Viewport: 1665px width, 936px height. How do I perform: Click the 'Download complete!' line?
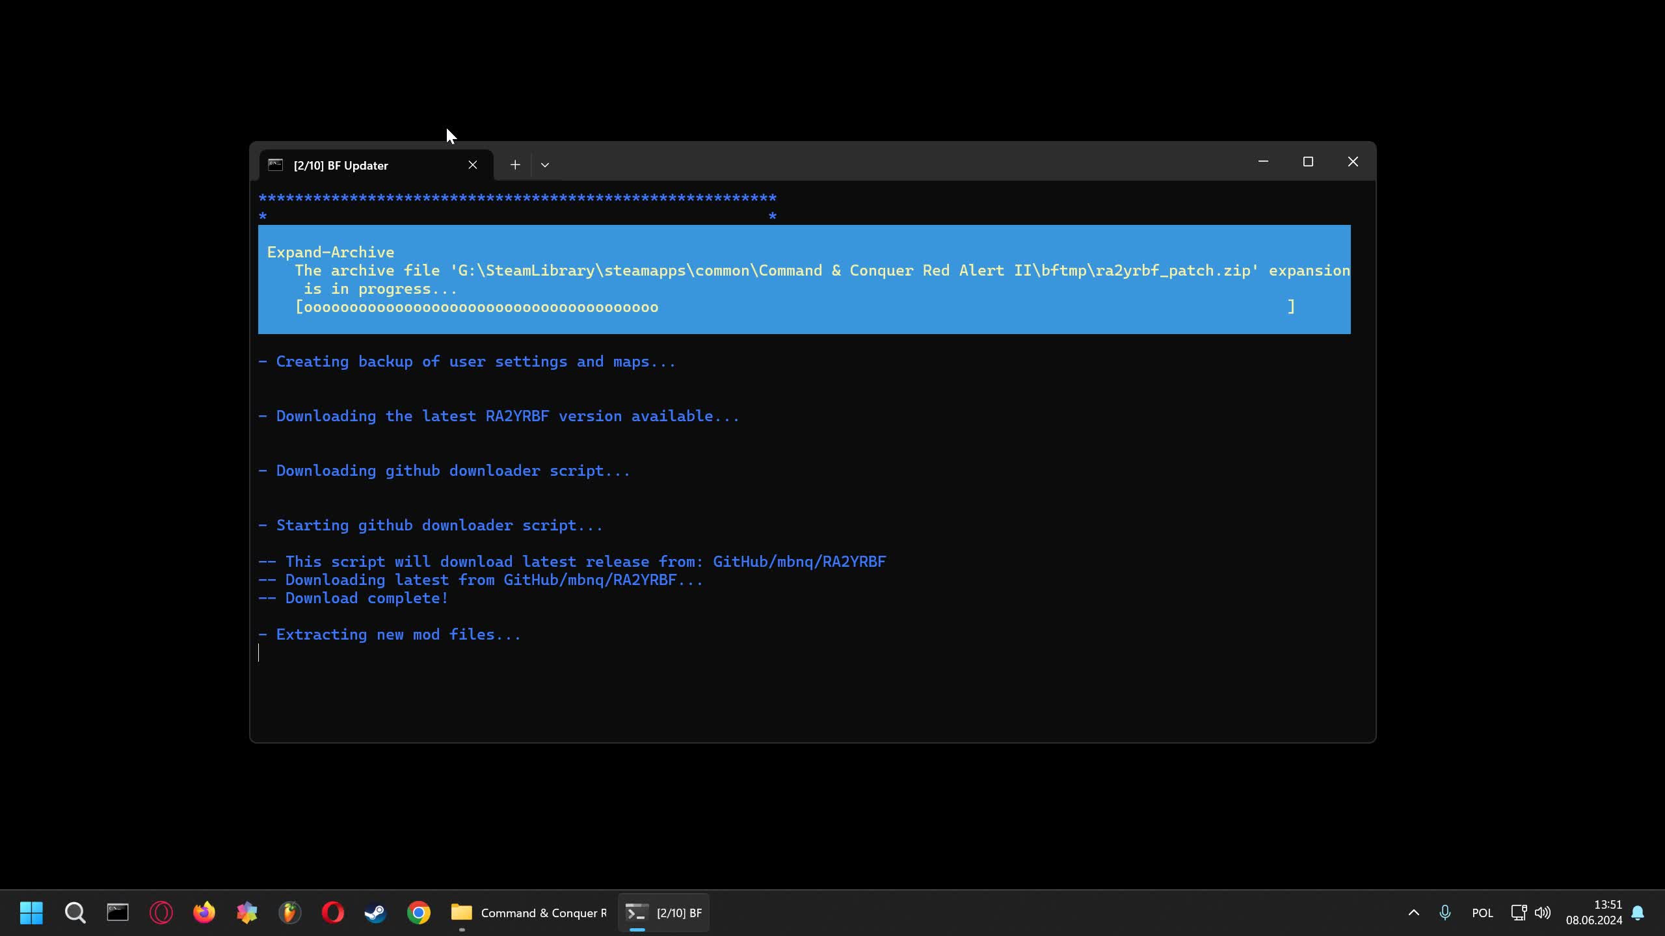point(353,598)
